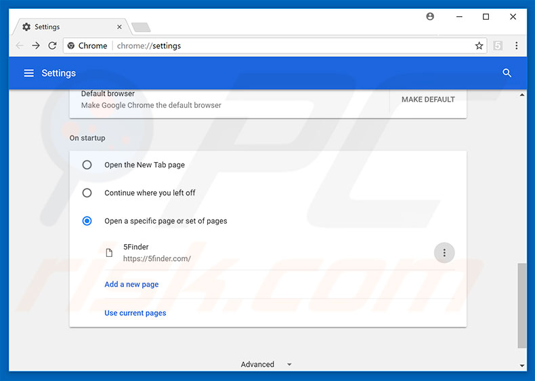Open more actions for the 5Finder startup page
The image size is (535, 381).
pos(444,253)
